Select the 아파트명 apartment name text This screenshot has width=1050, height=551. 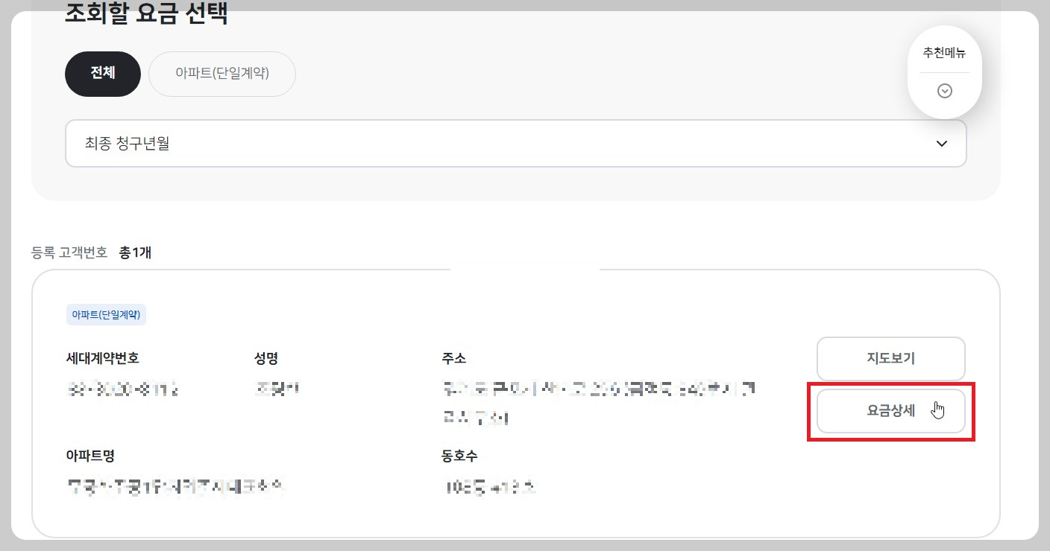point(175,488)
